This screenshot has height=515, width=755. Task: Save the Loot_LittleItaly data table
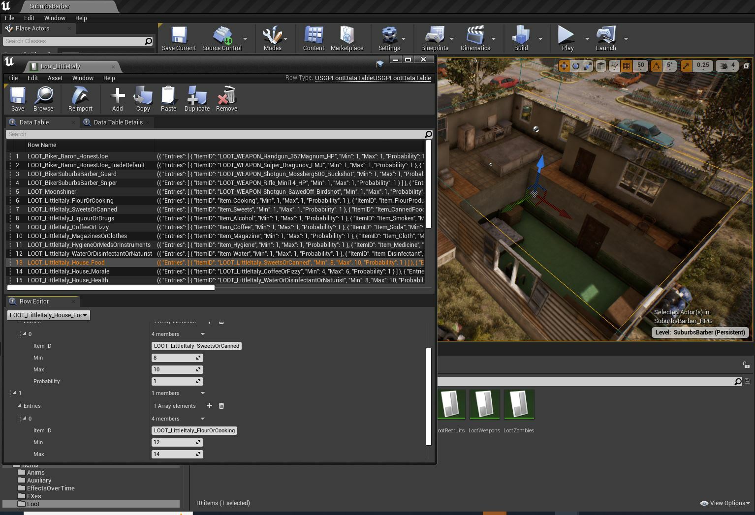coord(18,99)
